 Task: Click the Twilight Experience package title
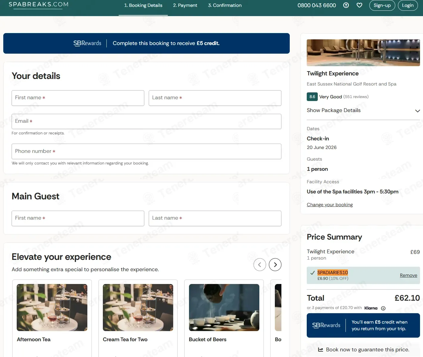tap(333, 74)
